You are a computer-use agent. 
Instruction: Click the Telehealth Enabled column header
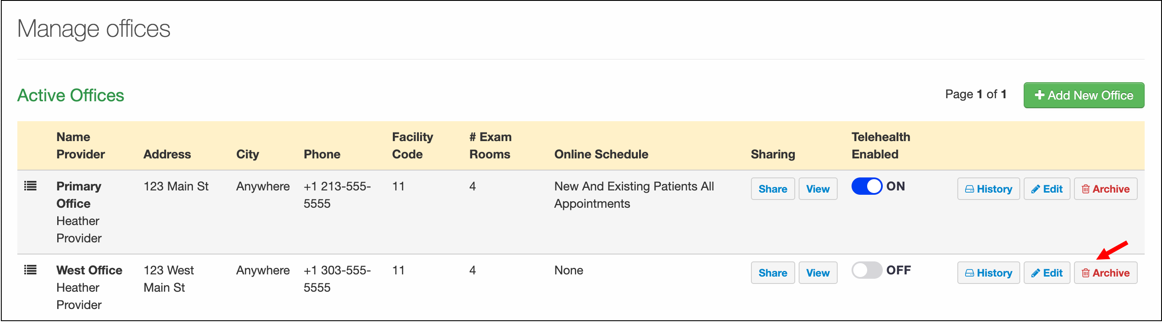click(880, 145)
